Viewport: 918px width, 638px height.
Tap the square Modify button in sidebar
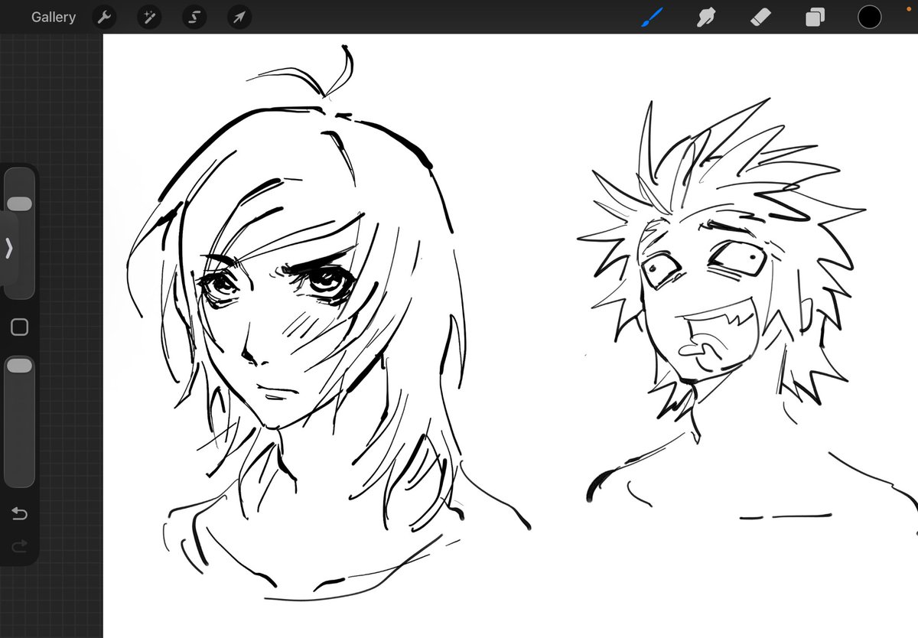pyautogui.click(x=20, y=327)
